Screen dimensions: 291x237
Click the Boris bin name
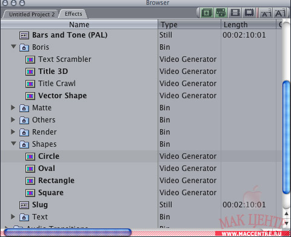coord(41,47)
